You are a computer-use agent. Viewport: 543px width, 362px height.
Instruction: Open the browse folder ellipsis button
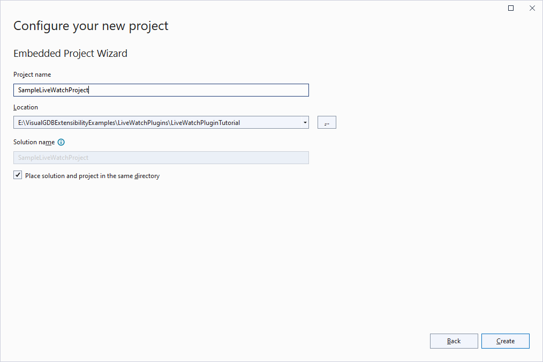327,122
